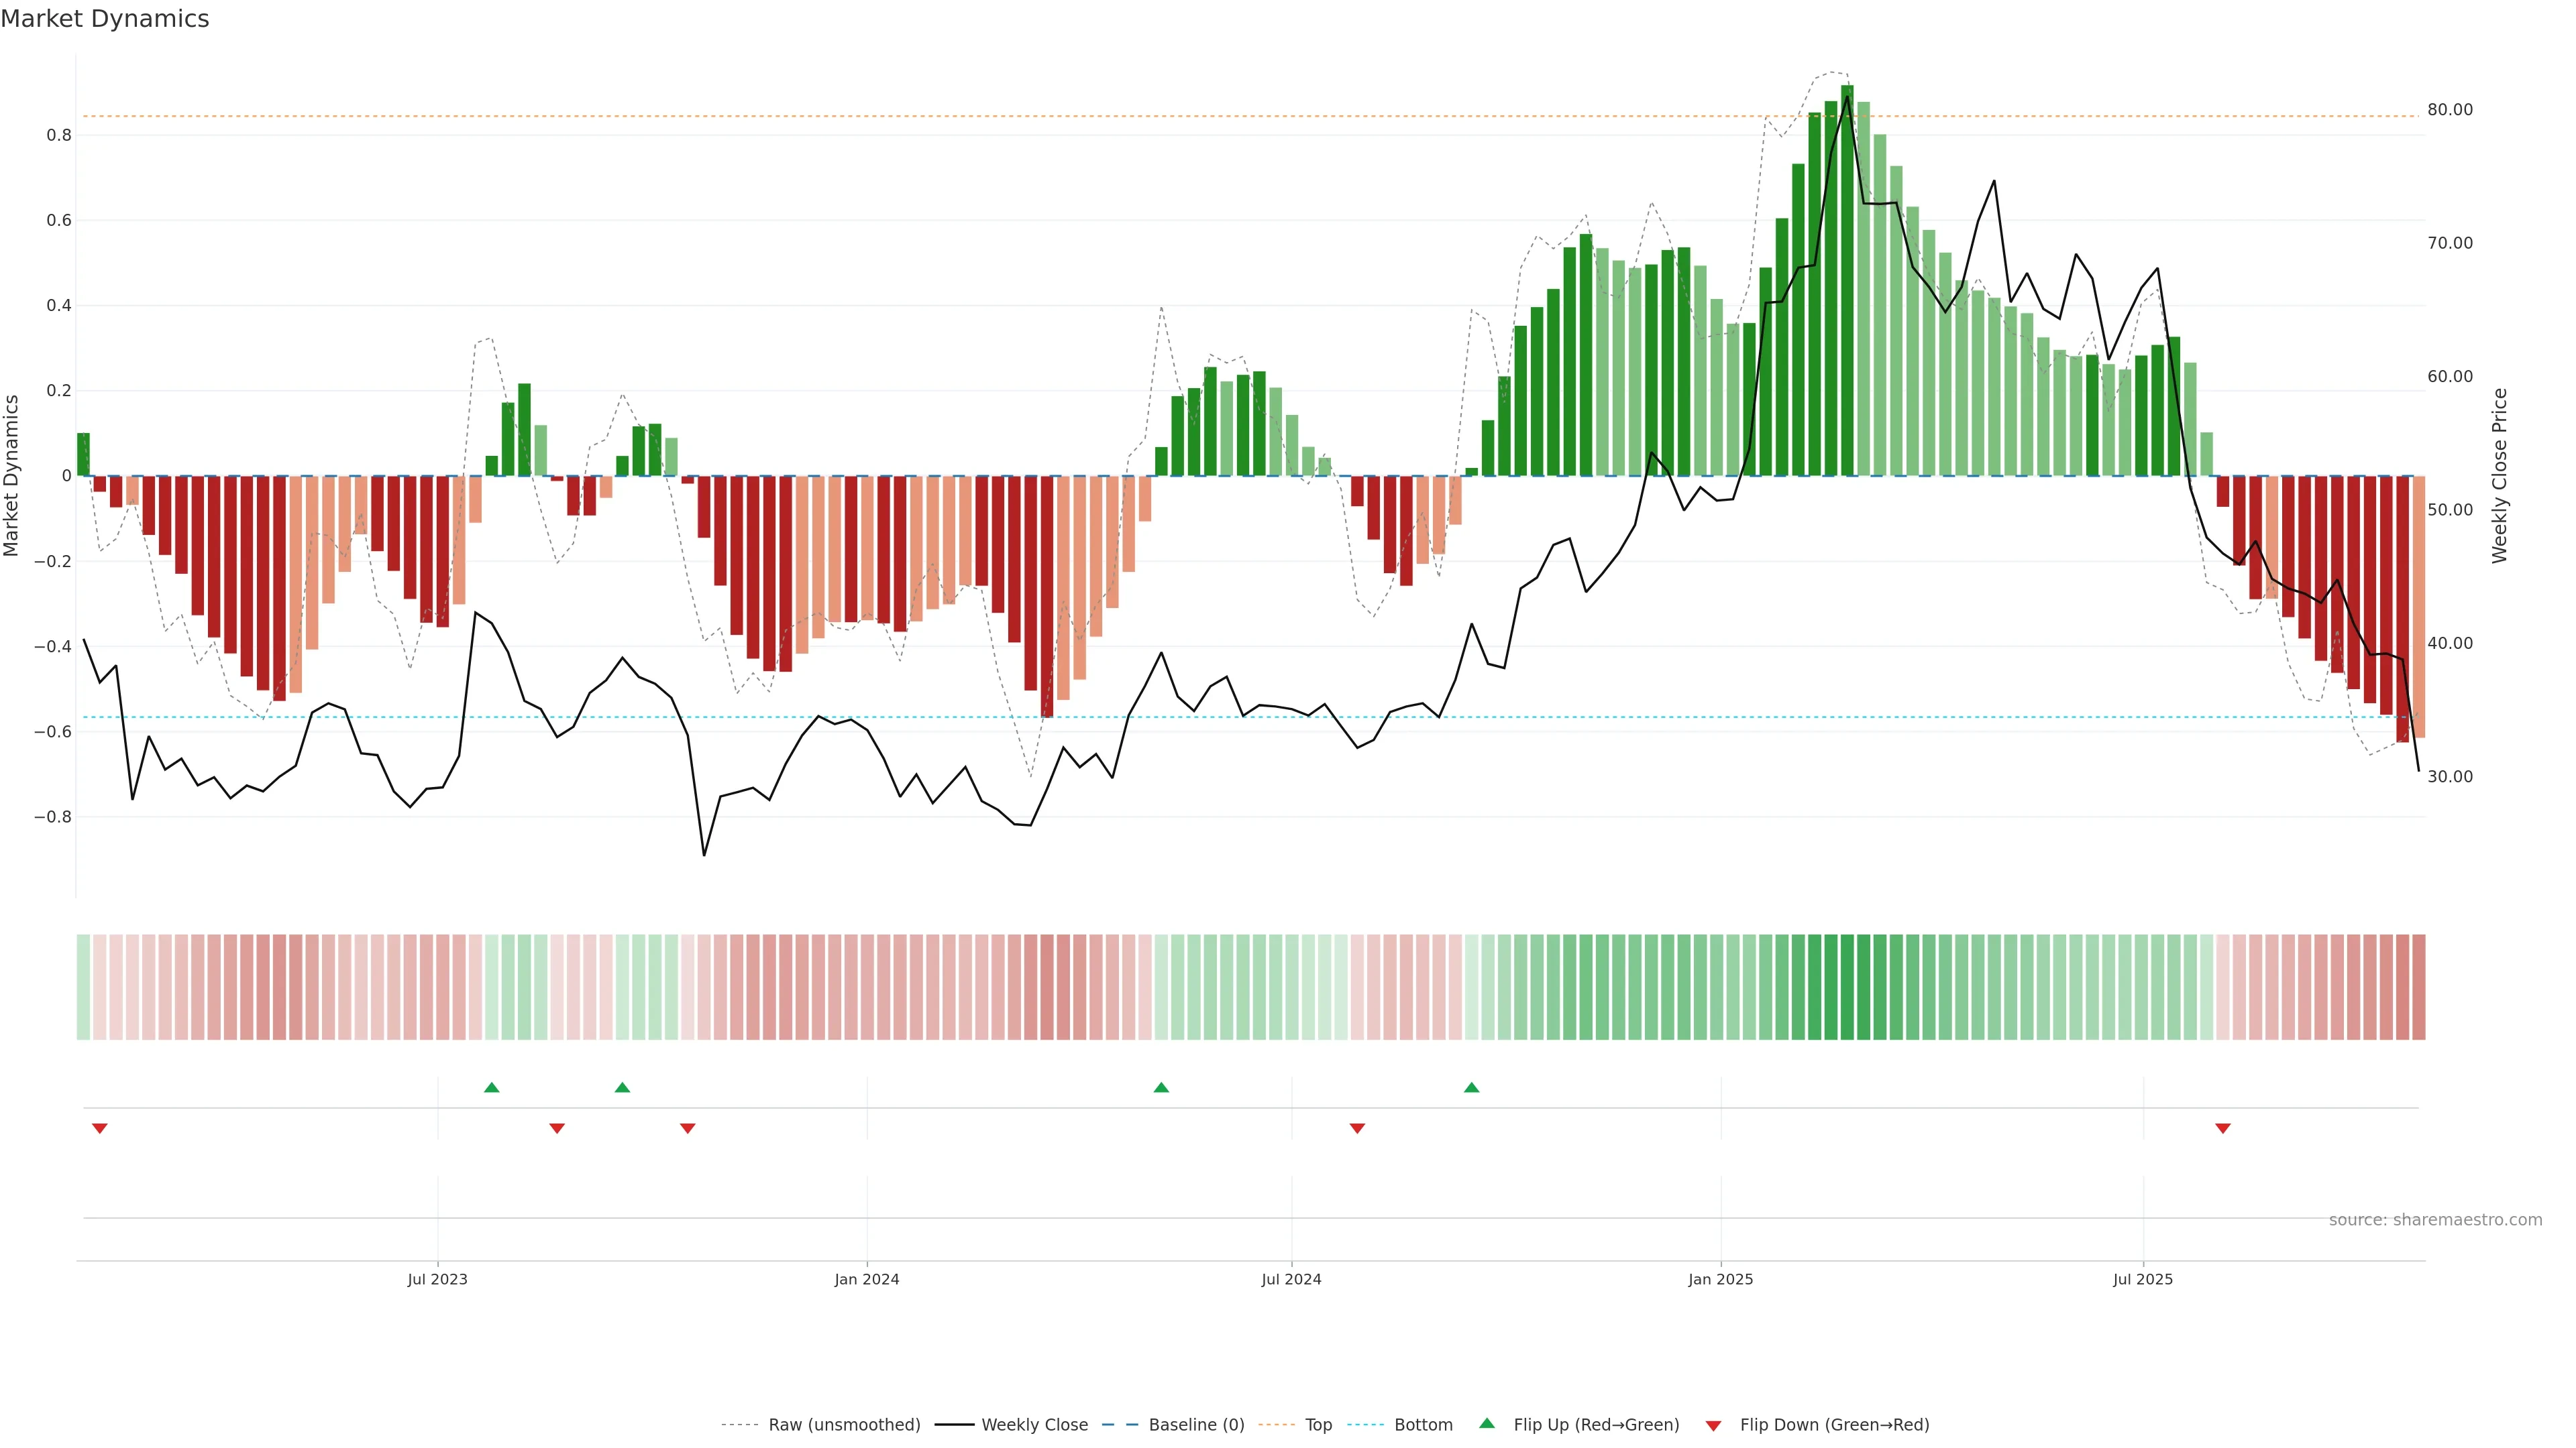Click the Market Dynamics chart title

pyautogui.click(x=105, y=19)
